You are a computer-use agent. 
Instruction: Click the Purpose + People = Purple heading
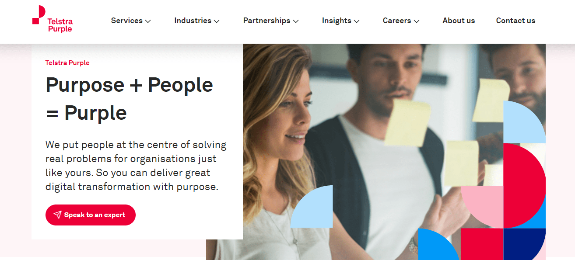coord(129,99)
